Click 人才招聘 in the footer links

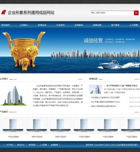click(43, 145)
